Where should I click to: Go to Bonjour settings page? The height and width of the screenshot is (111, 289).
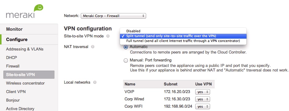tap(13, 100)
